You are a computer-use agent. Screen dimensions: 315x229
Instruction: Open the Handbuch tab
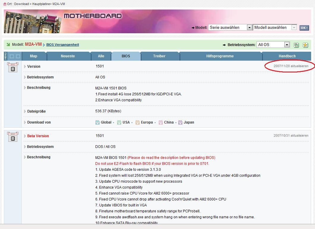click(287, 56)
